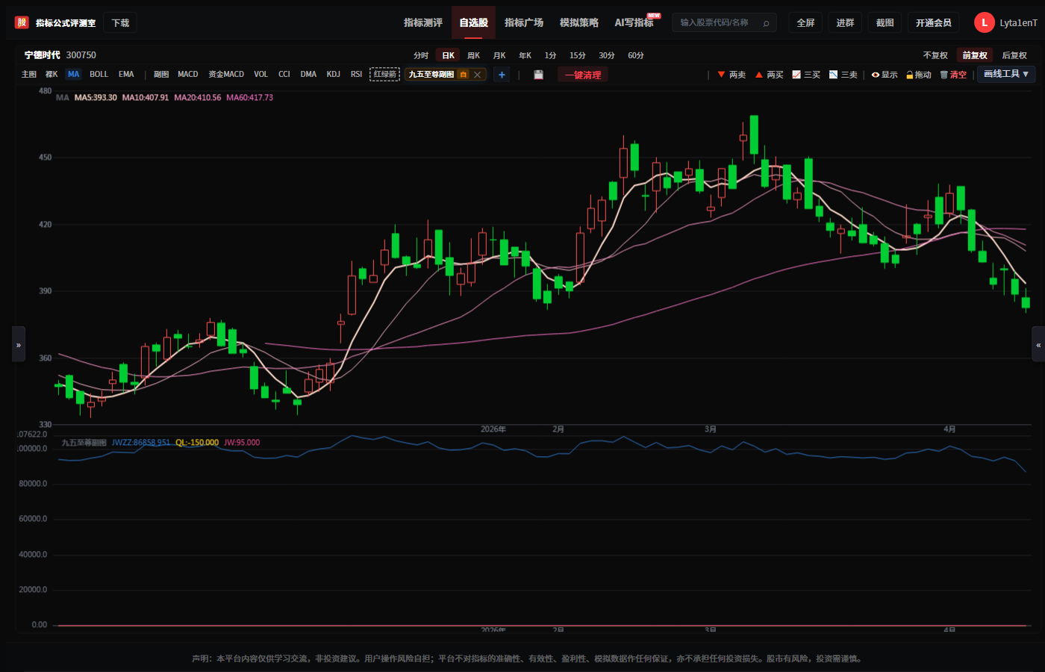
Task: Click the 一键清理 button
Action: tap(583, 75)
